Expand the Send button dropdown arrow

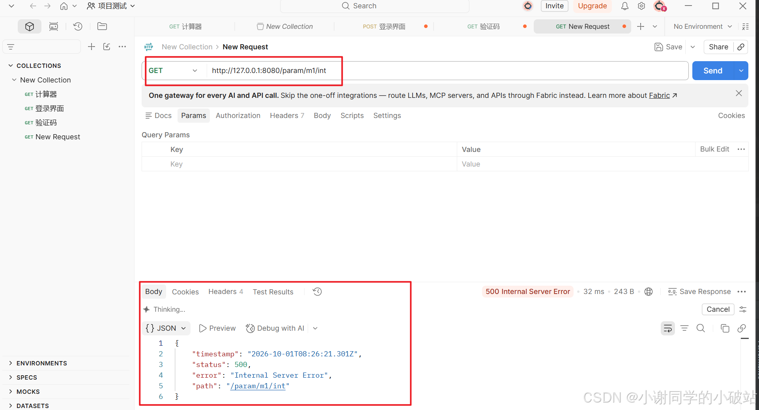(x=741, y=71)
